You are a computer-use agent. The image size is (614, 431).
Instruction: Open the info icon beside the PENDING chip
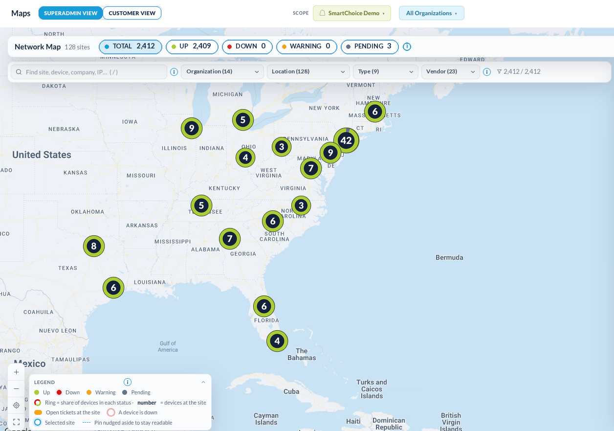coord(407,46)
